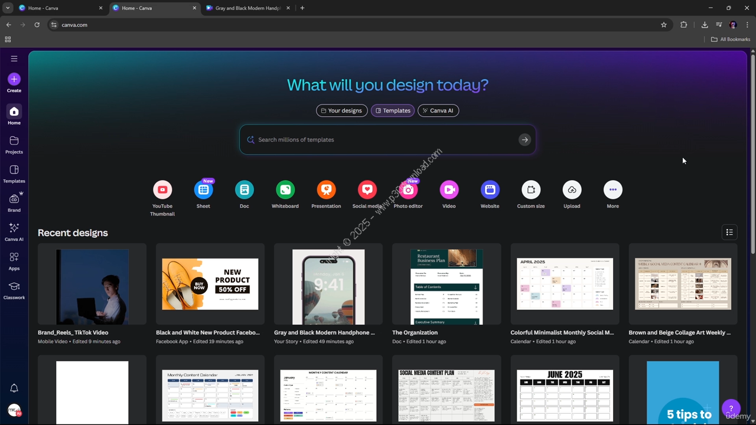Click the purple Create plus button
Screen dimensions: 756x425
tap(14, 79)
